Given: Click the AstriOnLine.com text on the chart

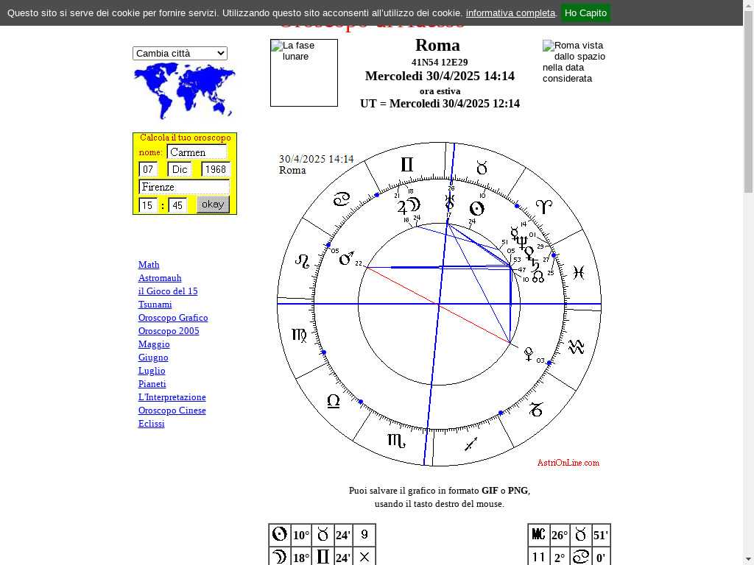Looking at the screenshot, I should click(568, 463).
